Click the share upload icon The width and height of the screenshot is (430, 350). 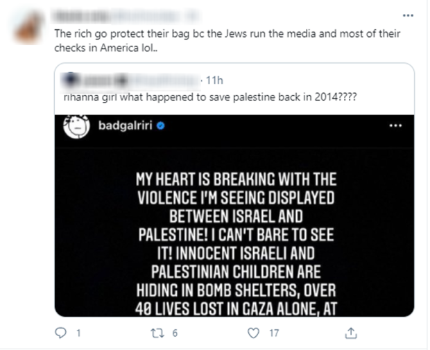pos(352,333)
